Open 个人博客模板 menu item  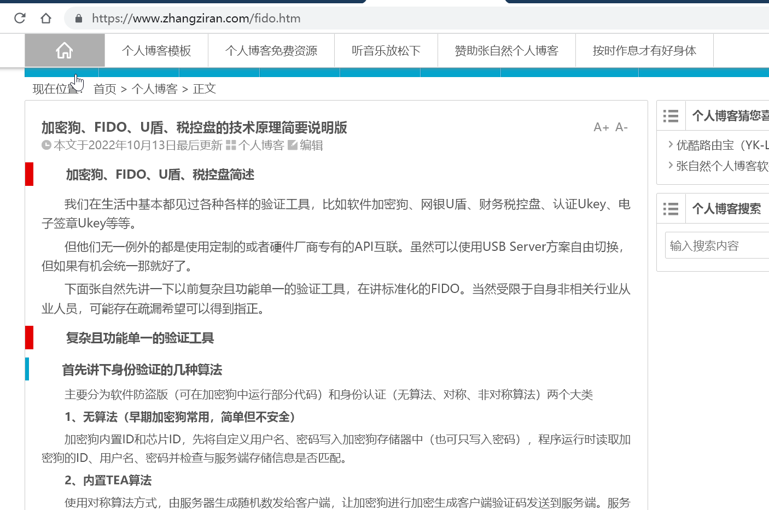pyautogui.click(x=156, y=51)
